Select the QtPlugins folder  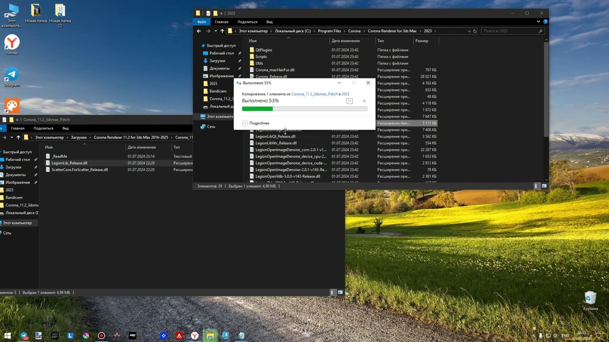pos(264,50)
